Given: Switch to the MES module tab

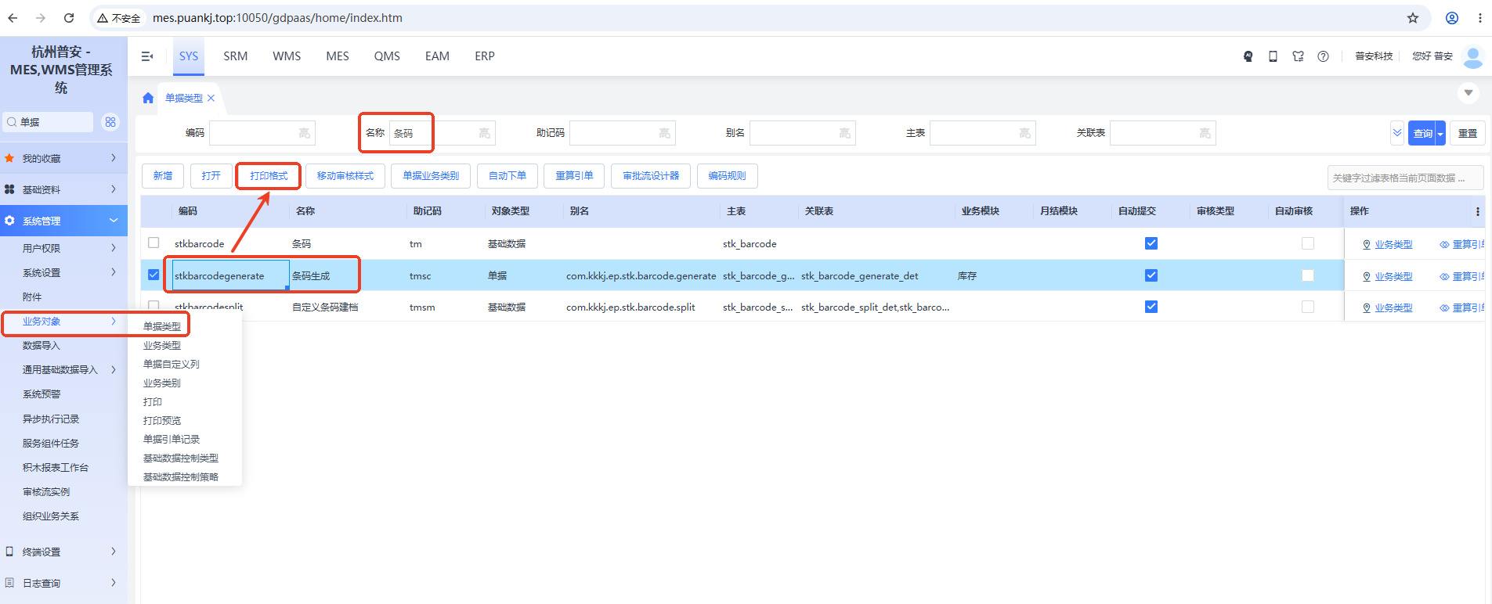Looking at the screenshot, I should point(338,56).
